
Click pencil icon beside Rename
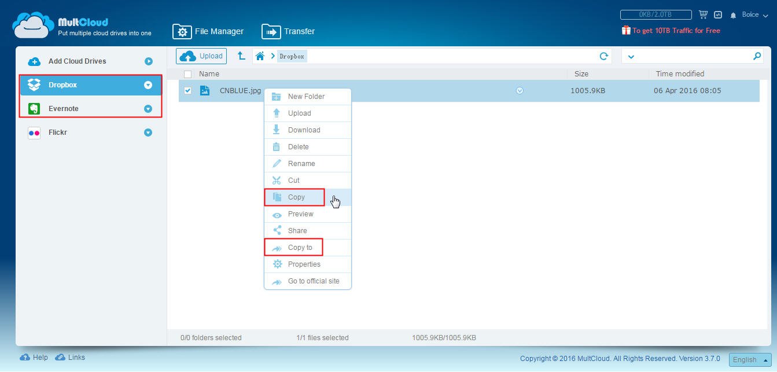point(277,164)
